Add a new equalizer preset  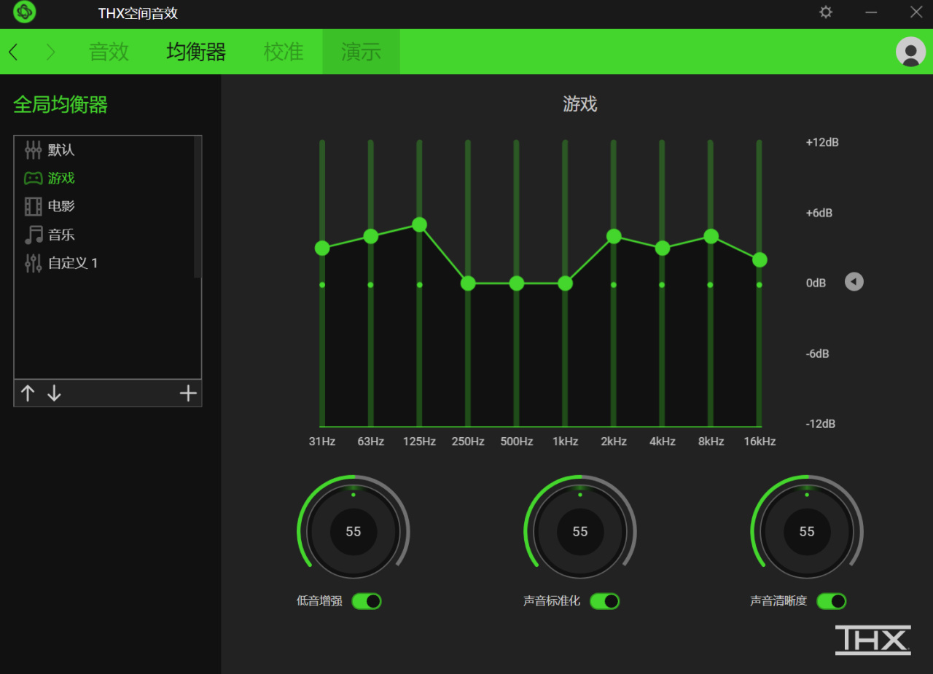tap(188, 393)
